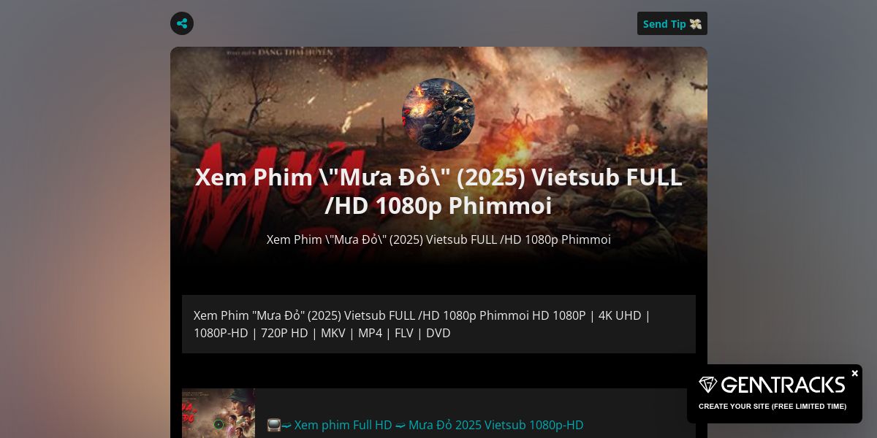Click Create Your Site free limited time text
Screen dimensions: 877x438
[x=772, y=406]
